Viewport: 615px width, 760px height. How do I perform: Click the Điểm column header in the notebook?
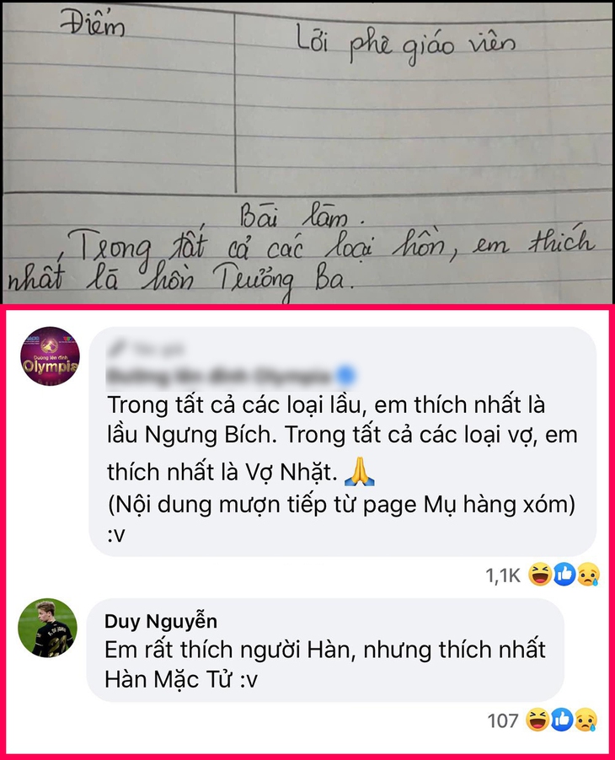pos(93,24)
